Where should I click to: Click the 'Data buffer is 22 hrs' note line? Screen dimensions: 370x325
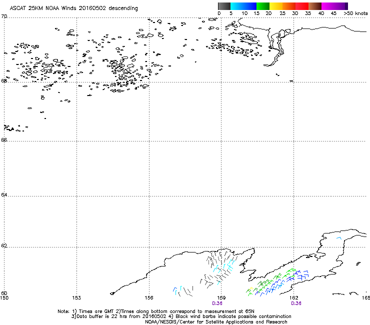(181, 316)
